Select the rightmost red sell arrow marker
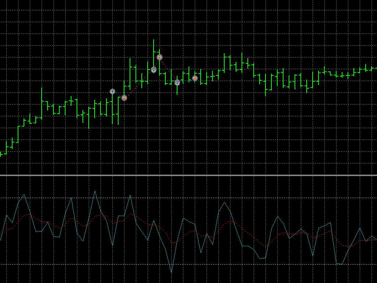377x283 pixels. [195, 78]
